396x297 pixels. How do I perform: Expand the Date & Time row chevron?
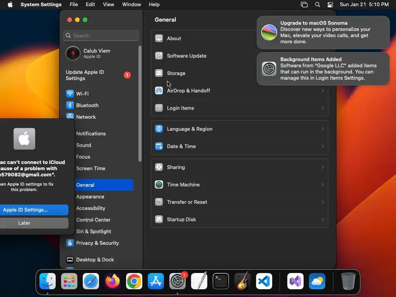pos(323,146)
